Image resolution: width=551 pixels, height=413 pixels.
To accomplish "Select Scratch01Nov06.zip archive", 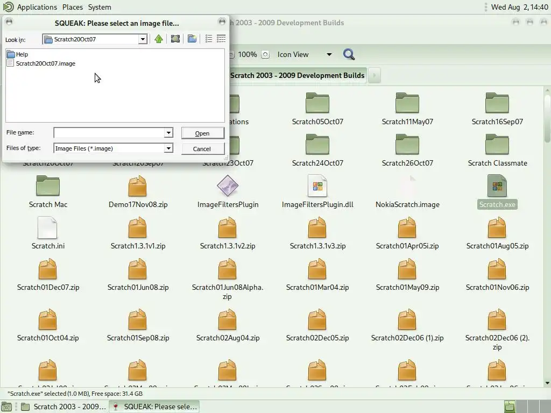I will (x=497, y=275).
